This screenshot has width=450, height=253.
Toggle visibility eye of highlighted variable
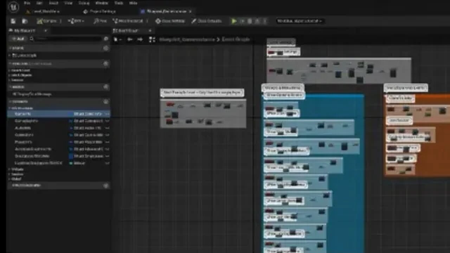107,114
